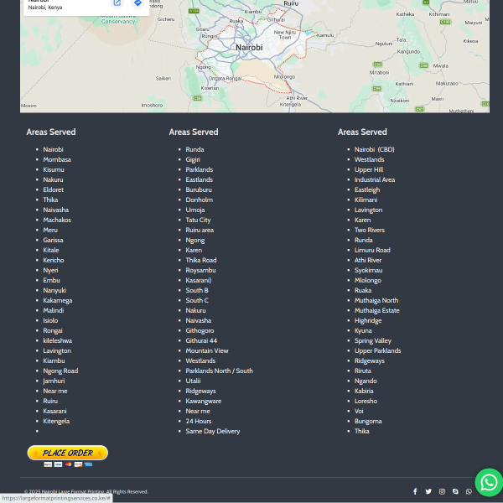Select Jamhuri in the list

click(54, 381)
